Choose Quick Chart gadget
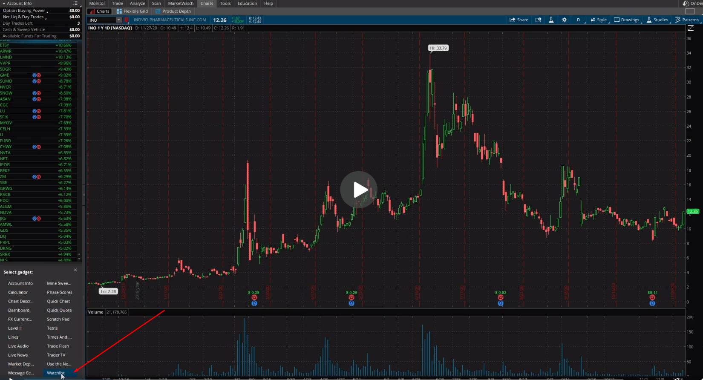703x380 pixels. coord(58,301)
